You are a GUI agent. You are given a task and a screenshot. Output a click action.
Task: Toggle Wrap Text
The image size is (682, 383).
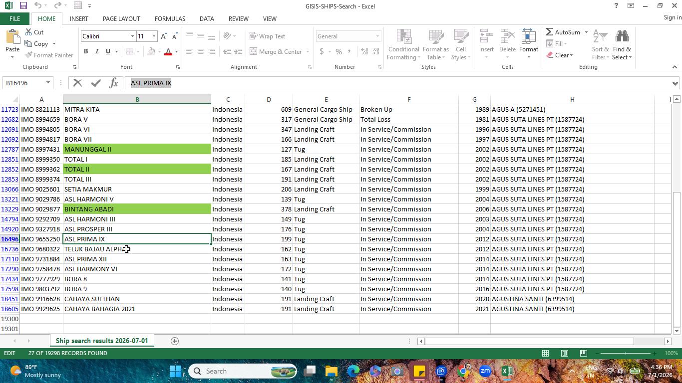(x=268, y=36)
